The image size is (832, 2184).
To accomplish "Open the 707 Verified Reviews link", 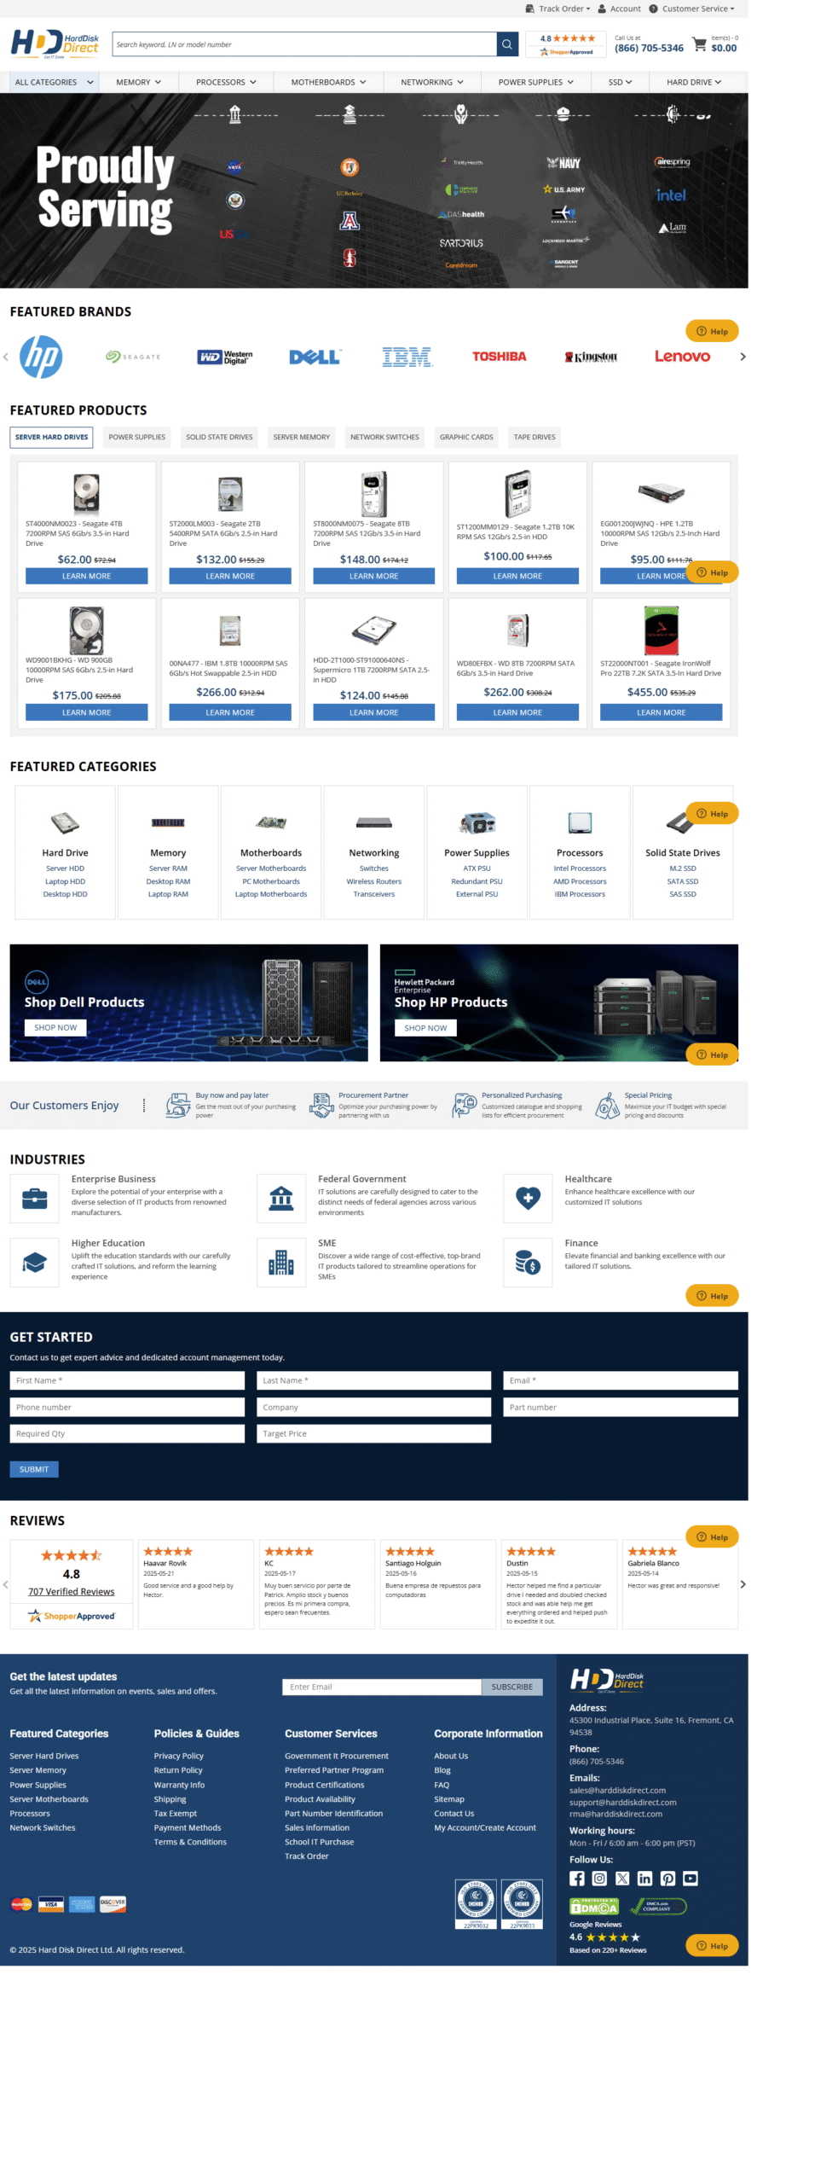I will pyautogui.click(x=72, y=1591).
